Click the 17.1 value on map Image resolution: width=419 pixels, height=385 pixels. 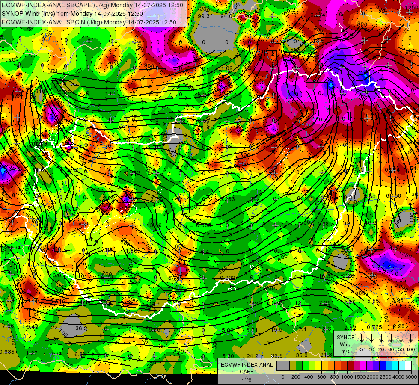[x=300, y=329]
